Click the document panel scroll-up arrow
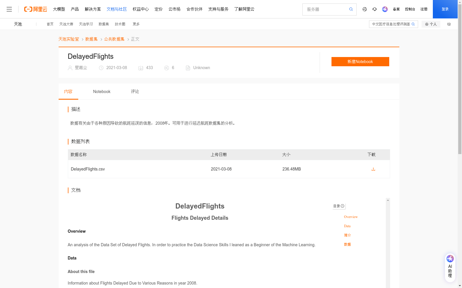The image size is (462, 288). 388,200
